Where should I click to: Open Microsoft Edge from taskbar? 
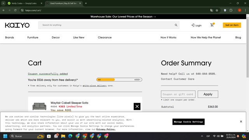click(70, 136)
